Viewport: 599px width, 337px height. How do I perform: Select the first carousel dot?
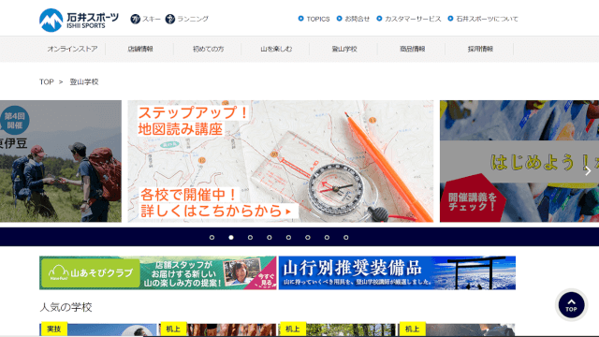click(212, 237)
